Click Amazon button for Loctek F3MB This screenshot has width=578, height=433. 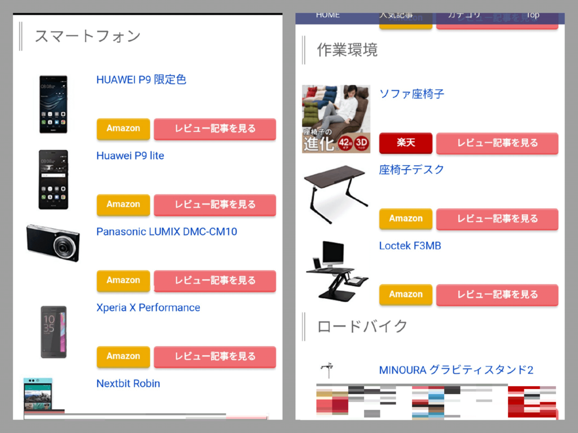tap(405, 294)
